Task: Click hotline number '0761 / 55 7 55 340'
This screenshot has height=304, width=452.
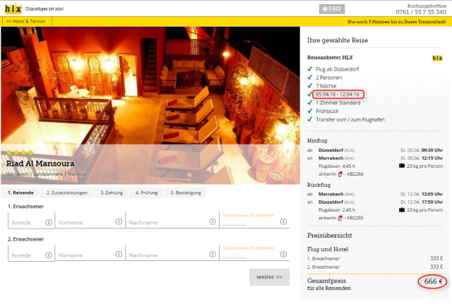Action: point(421,12)
